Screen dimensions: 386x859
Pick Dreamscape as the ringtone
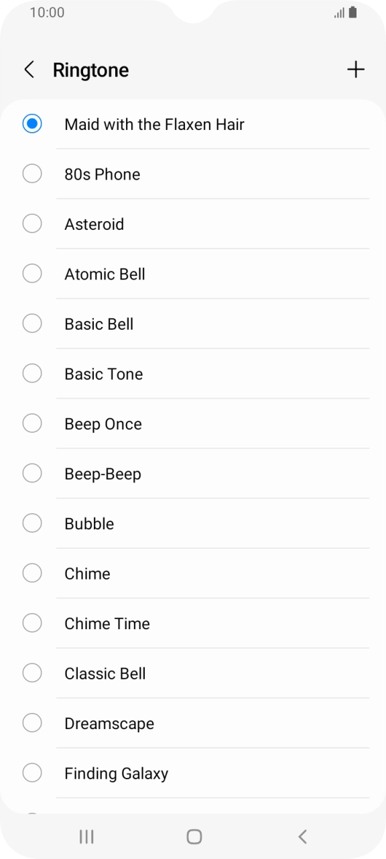pos(31,722)
